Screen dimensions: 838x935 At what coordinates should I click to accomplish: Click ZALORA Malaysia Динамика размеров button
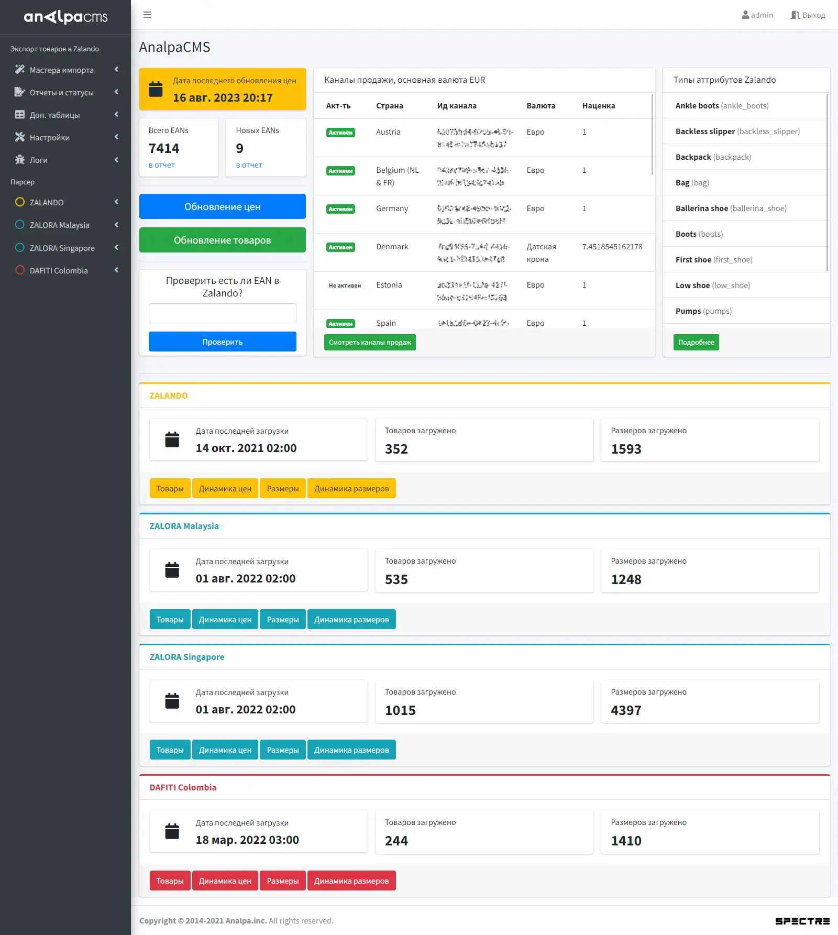[x=351, y=619]
